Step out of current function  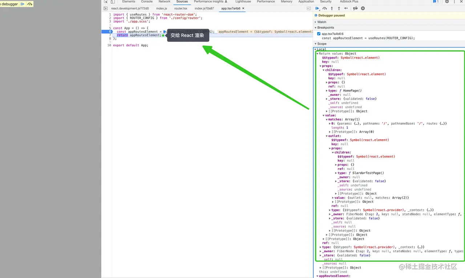click(339, 8)
